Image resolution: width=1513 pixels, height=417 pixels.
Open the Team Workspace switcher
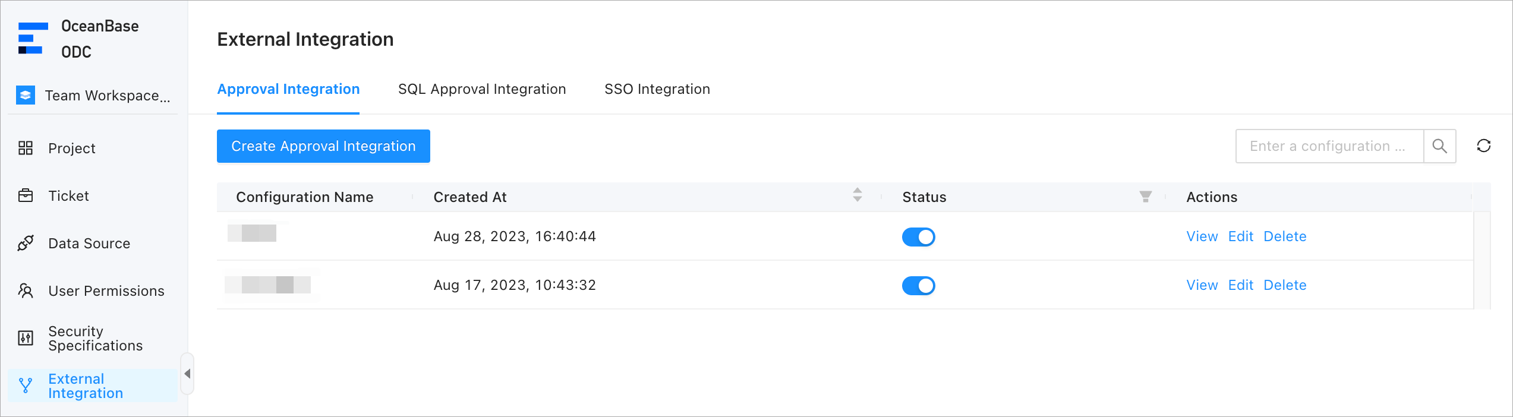click(95, 96)
